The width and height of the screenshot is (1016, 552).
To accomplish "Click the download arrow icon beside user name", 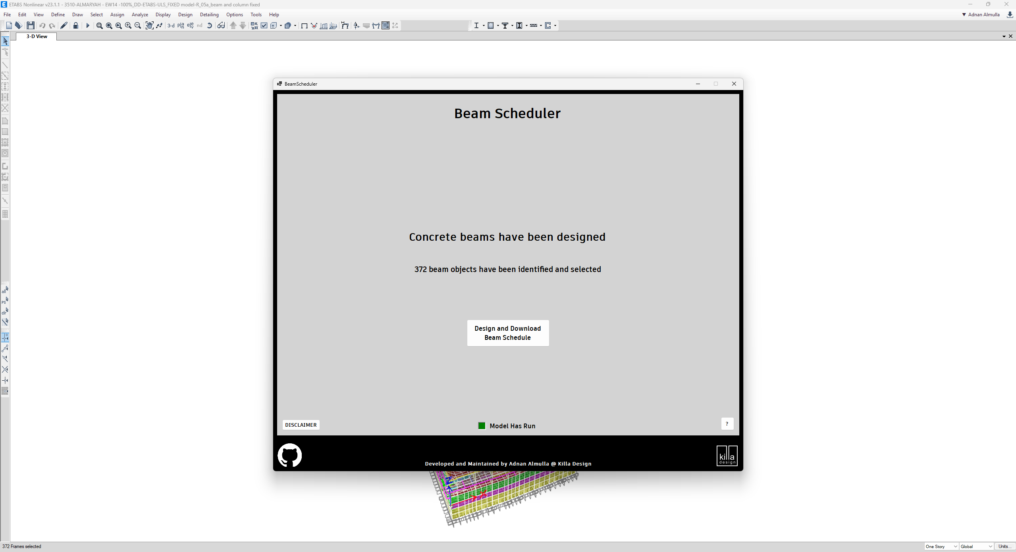I will click(1010, 15).
